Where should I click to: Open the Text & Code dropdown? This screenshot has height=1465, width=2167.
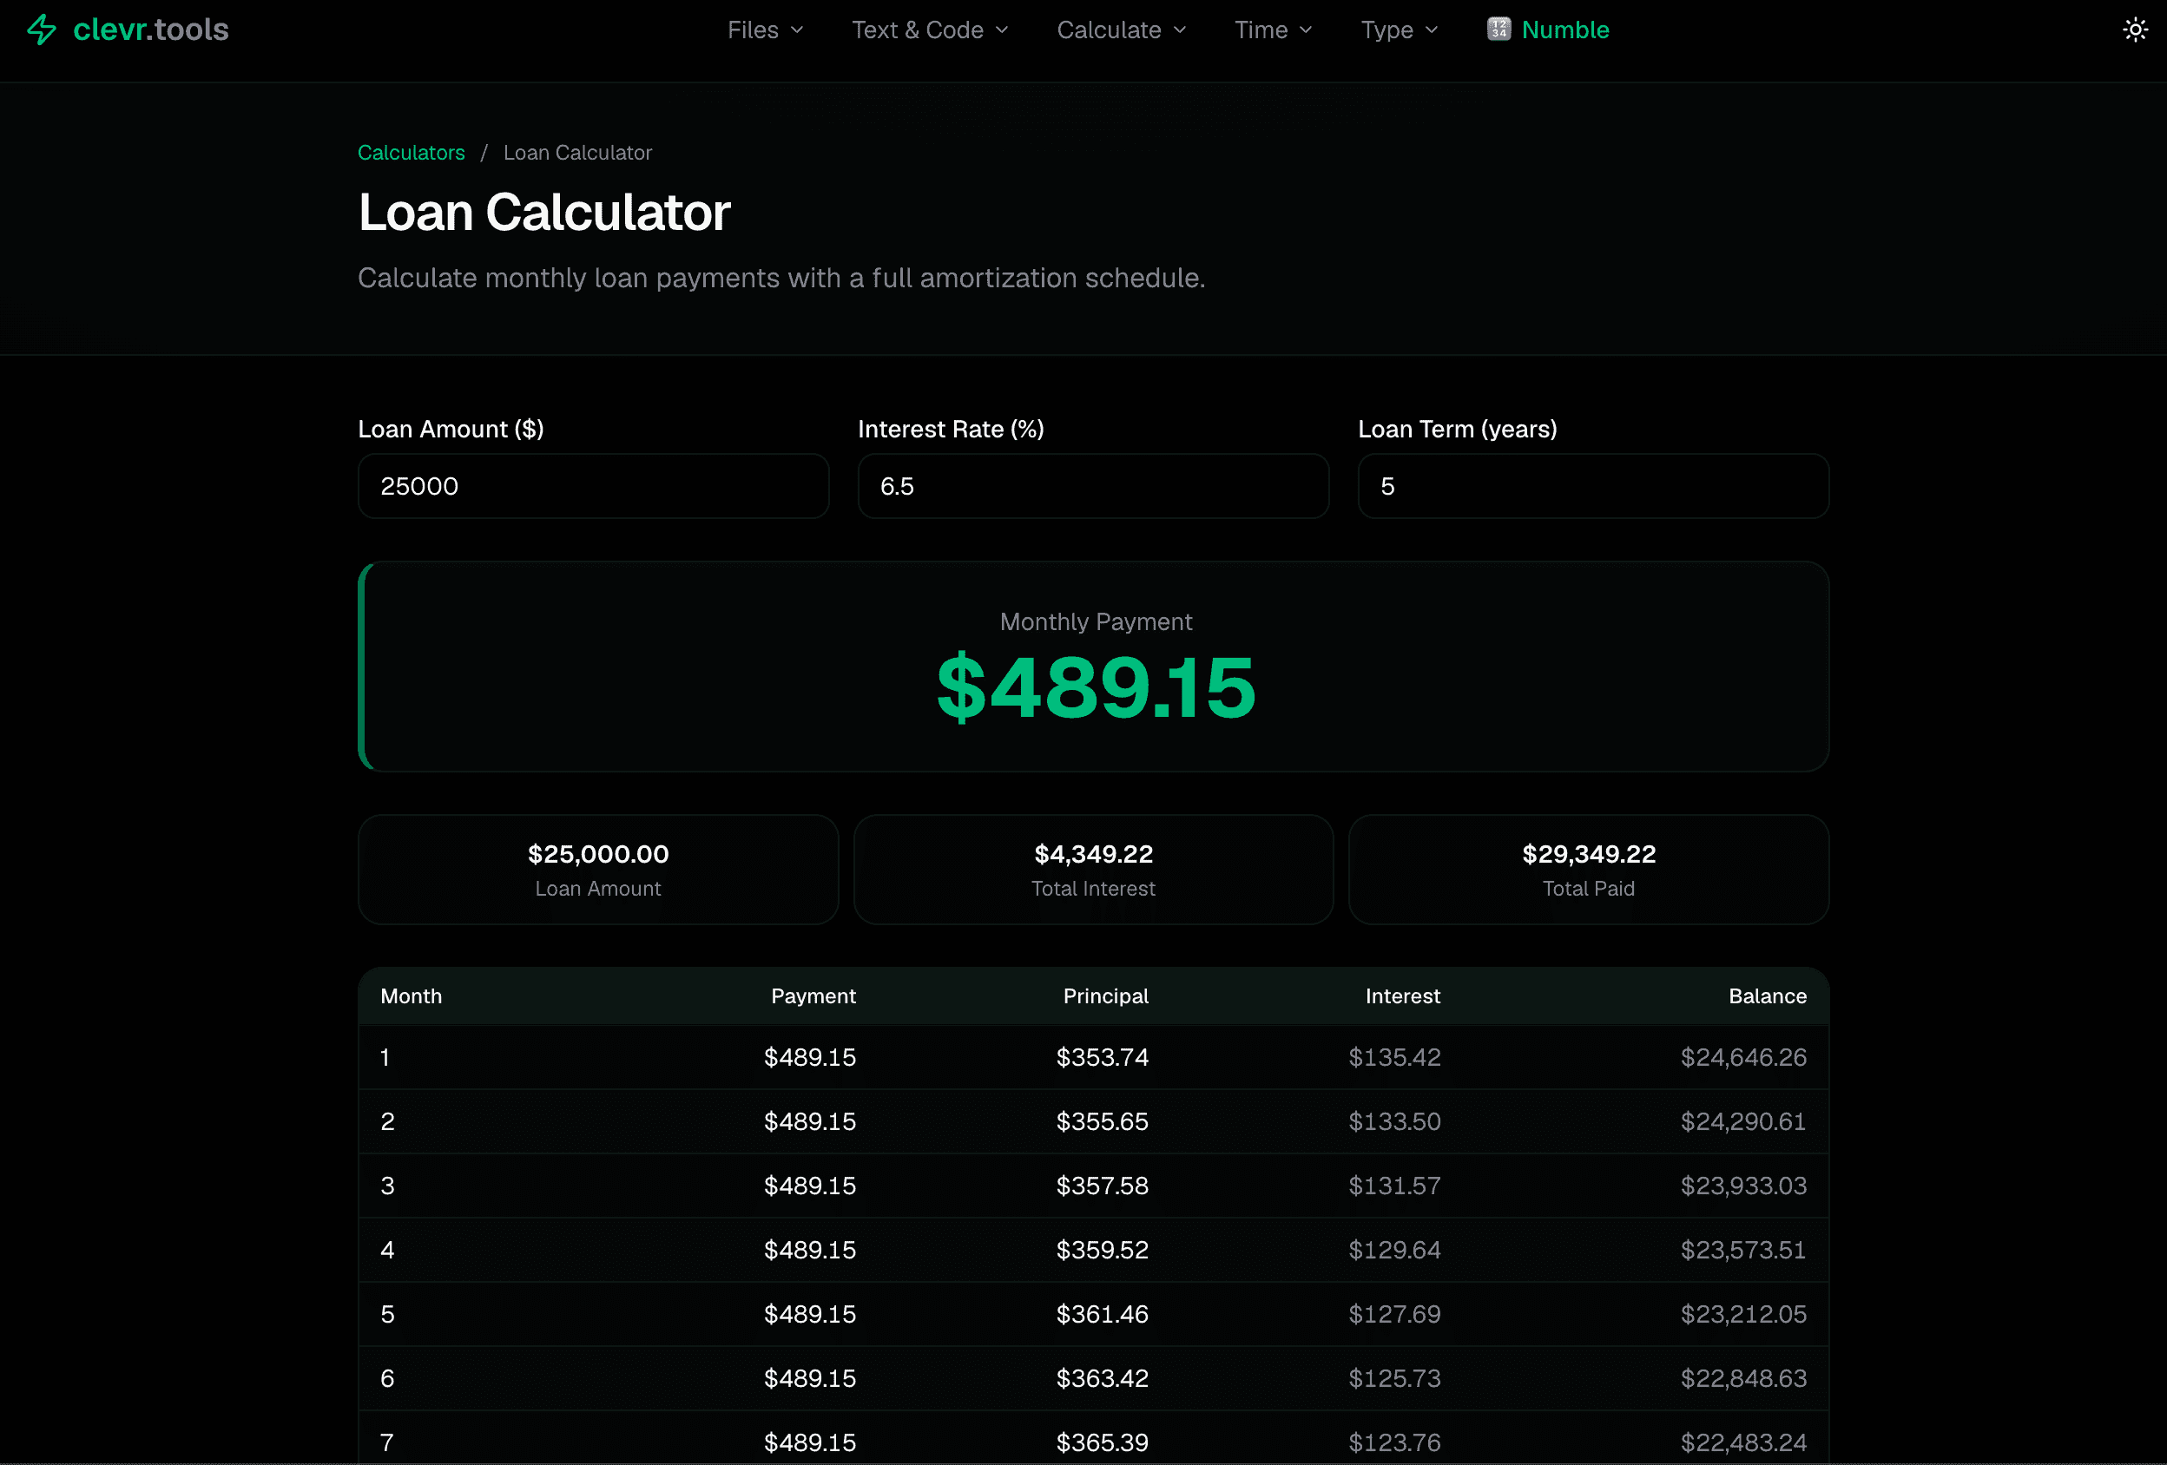tap(929, 29)
